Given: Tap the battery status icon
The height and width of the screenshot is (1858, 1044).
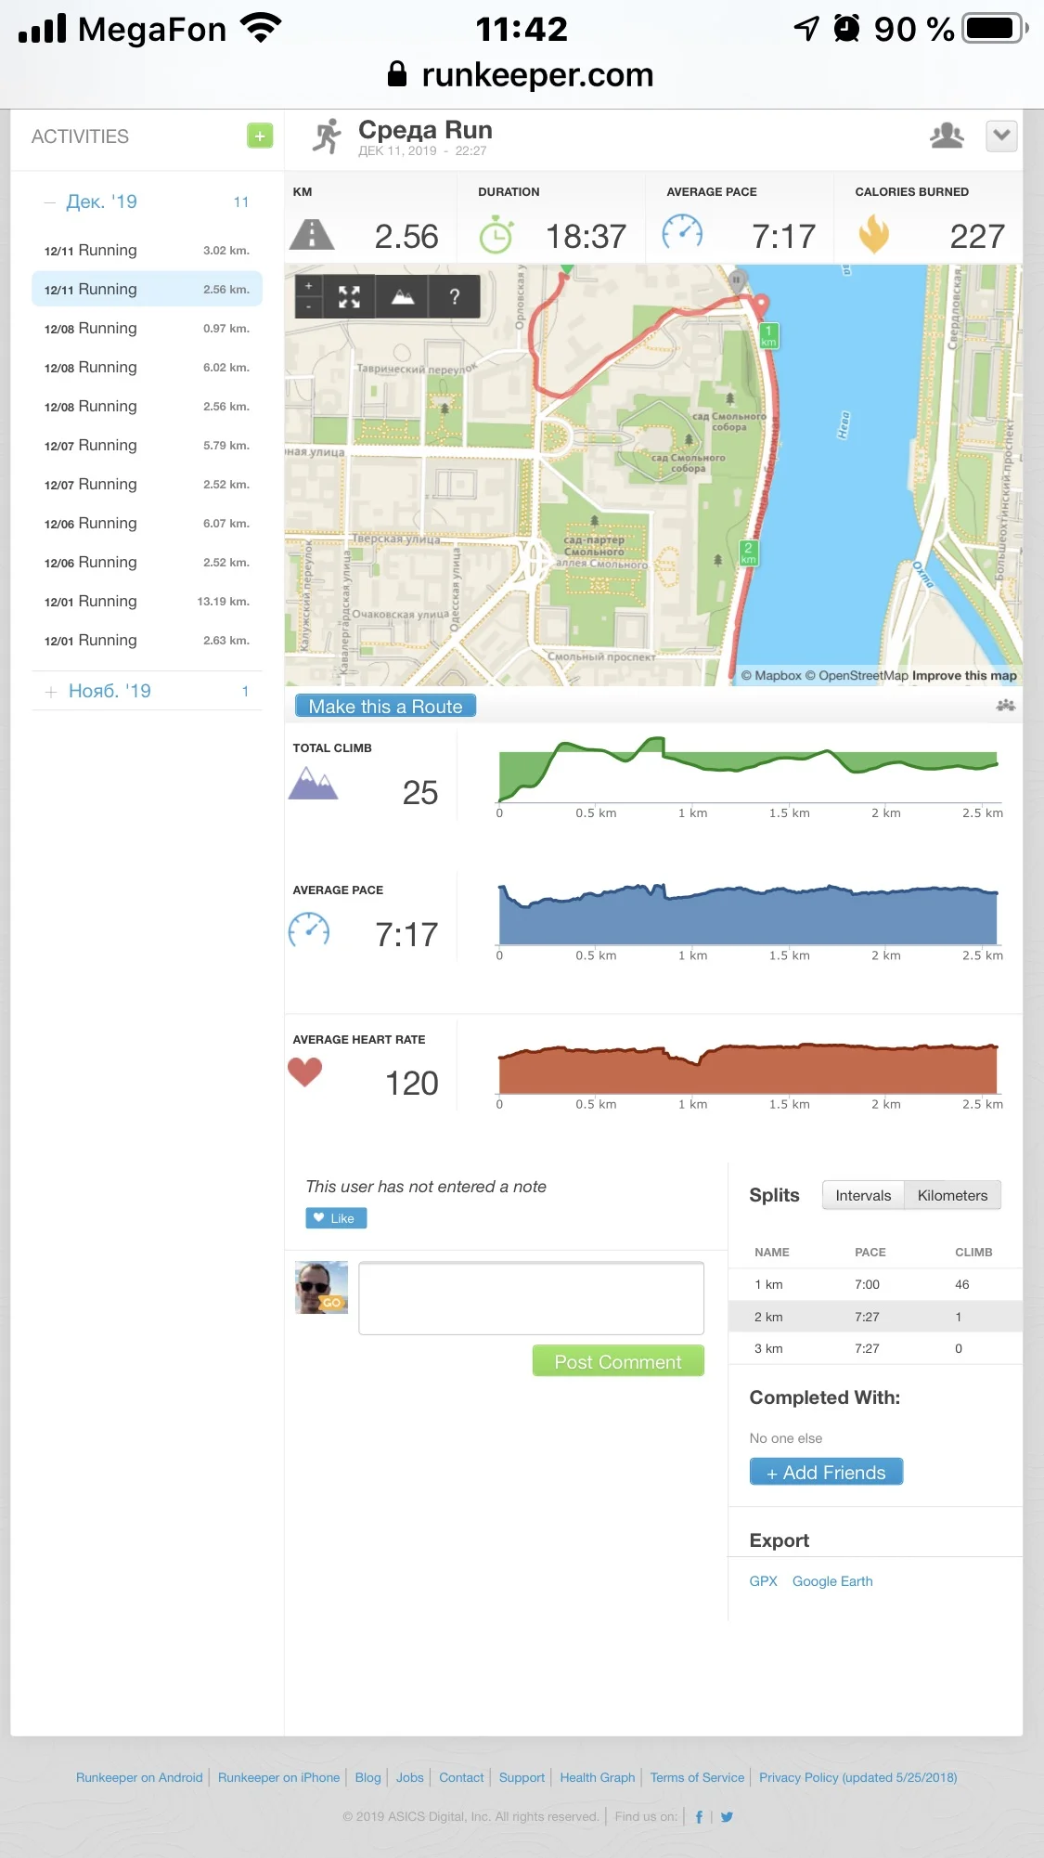Looking at the screenshot, I should (996, 28).
